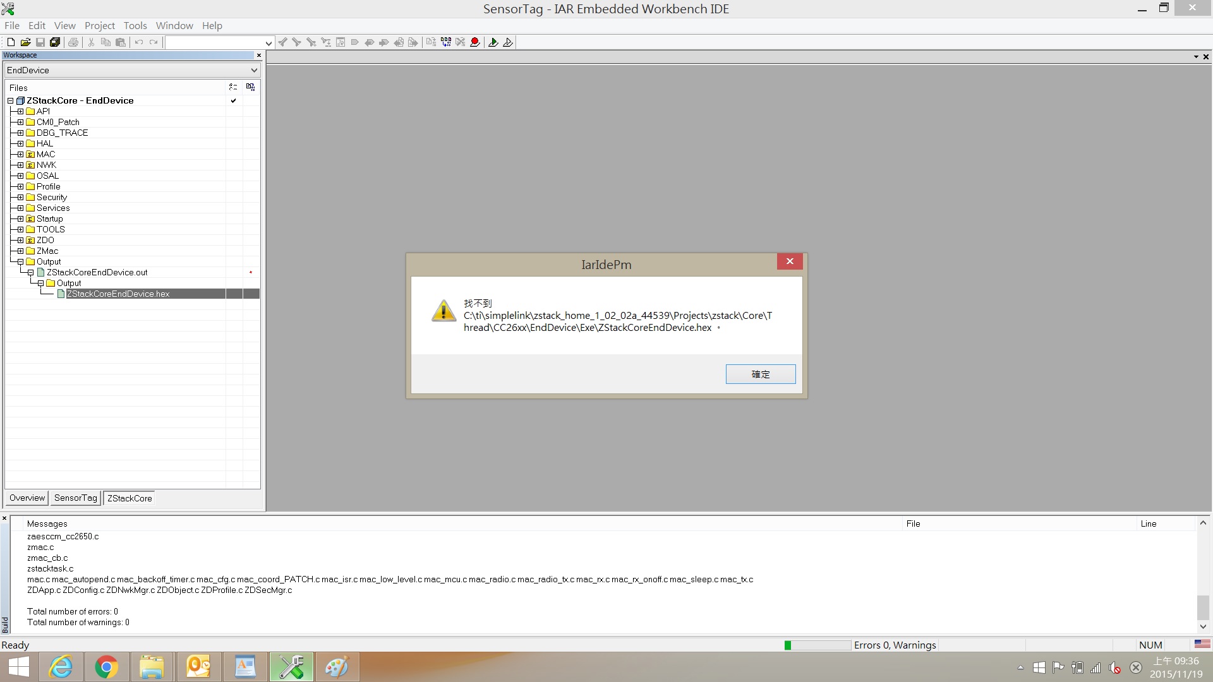
Task: Select the Services folder in the tree
Action: click(x=53, y=208)
